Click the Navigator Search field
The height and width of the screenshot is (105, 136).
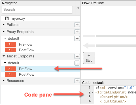tap(37, 10)
